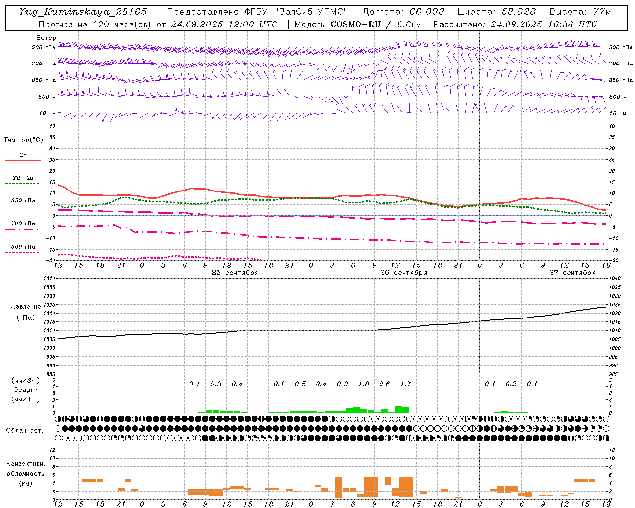The image size is (635, 508).
Task: Click the tallest green precipitation bar
Action: [x=399, y=409]
